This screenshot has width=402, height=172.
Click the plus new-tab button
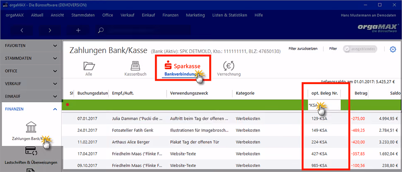click(x=78, y=30)
